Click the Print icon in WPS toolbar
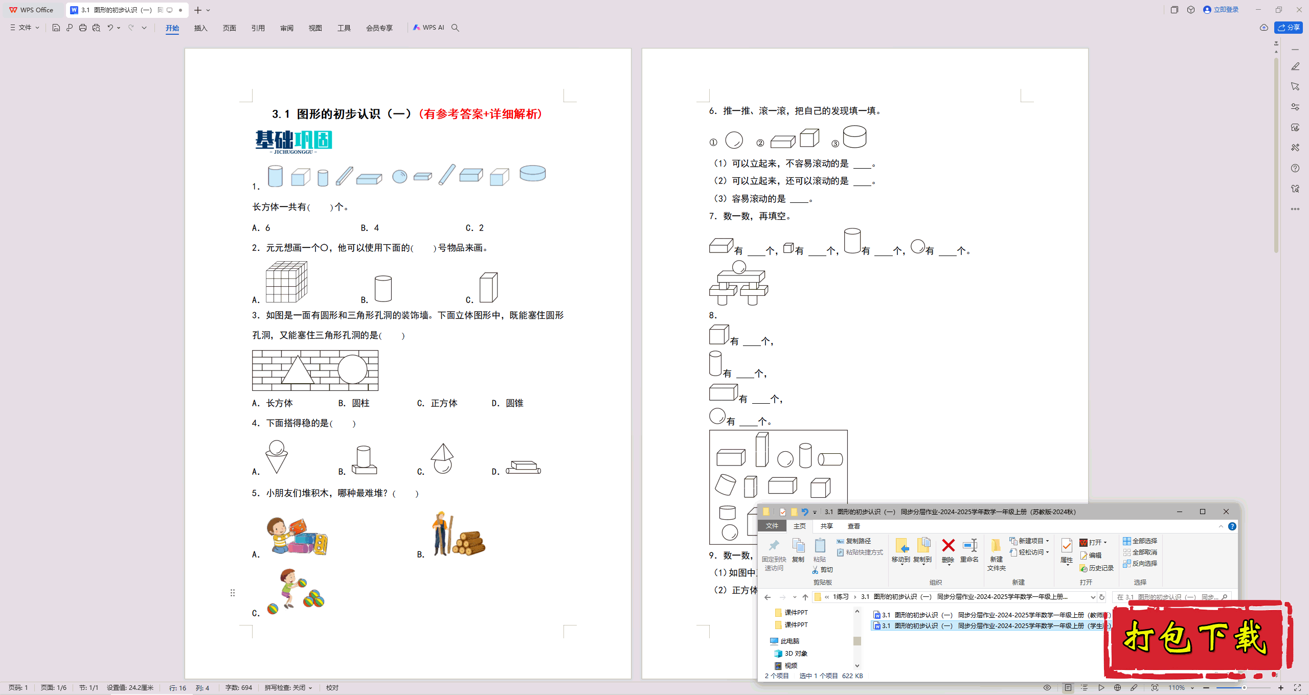 [83, 28]
